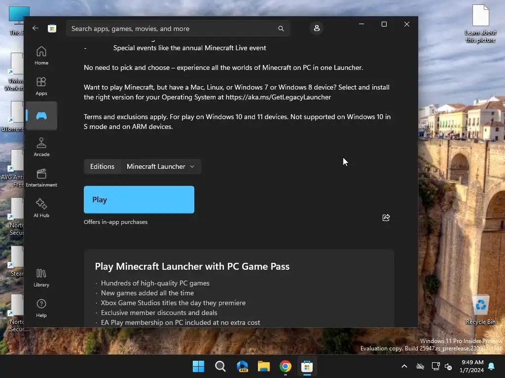The height and width of the screenshot is (378, 505).
Task: Click 'Offers in-app purchases' text
Action: [115, 222]
